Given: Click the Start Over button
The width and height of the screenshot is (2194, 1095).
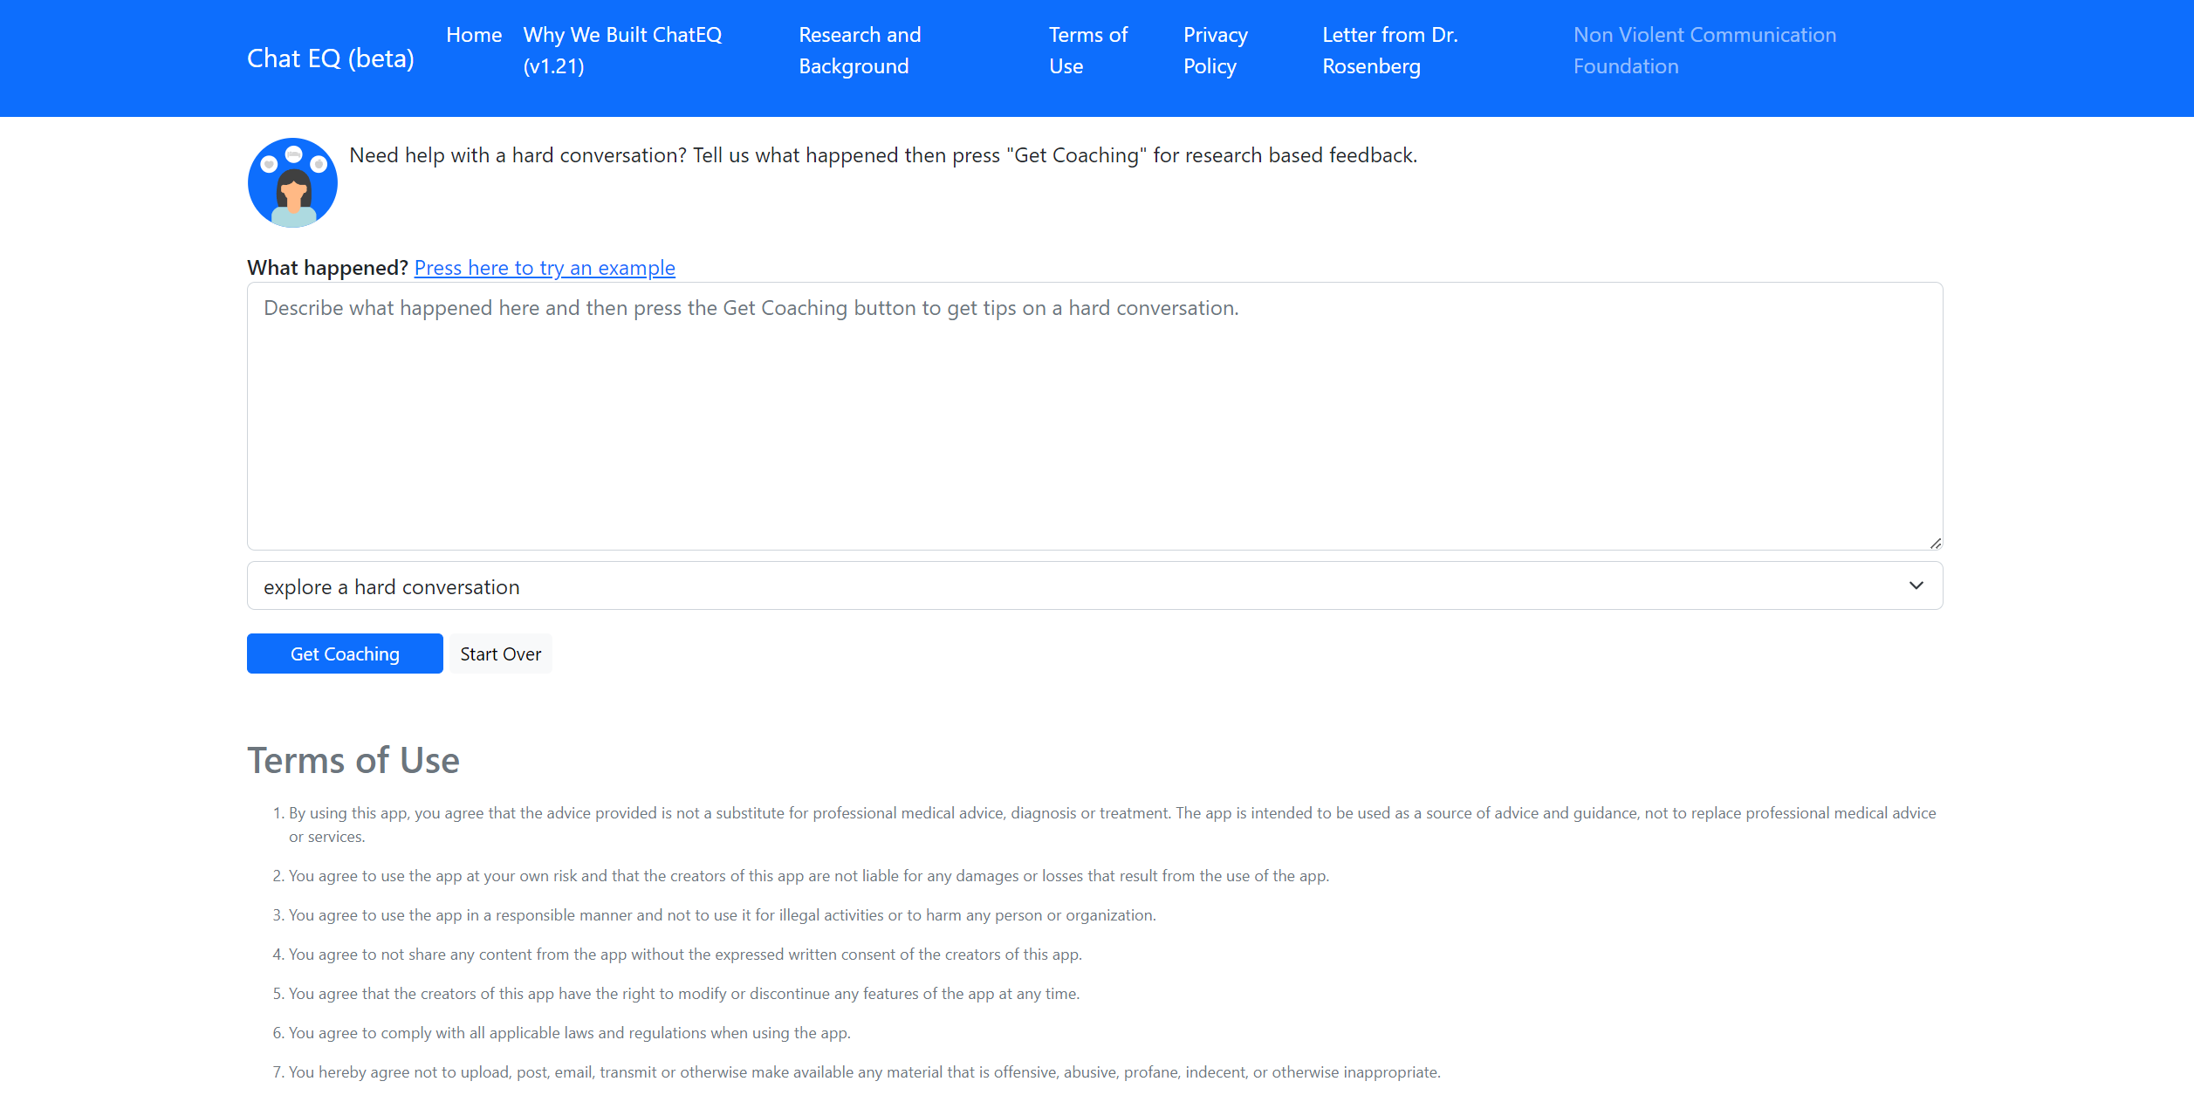Looking at the screenshot, I should (500, 654).
